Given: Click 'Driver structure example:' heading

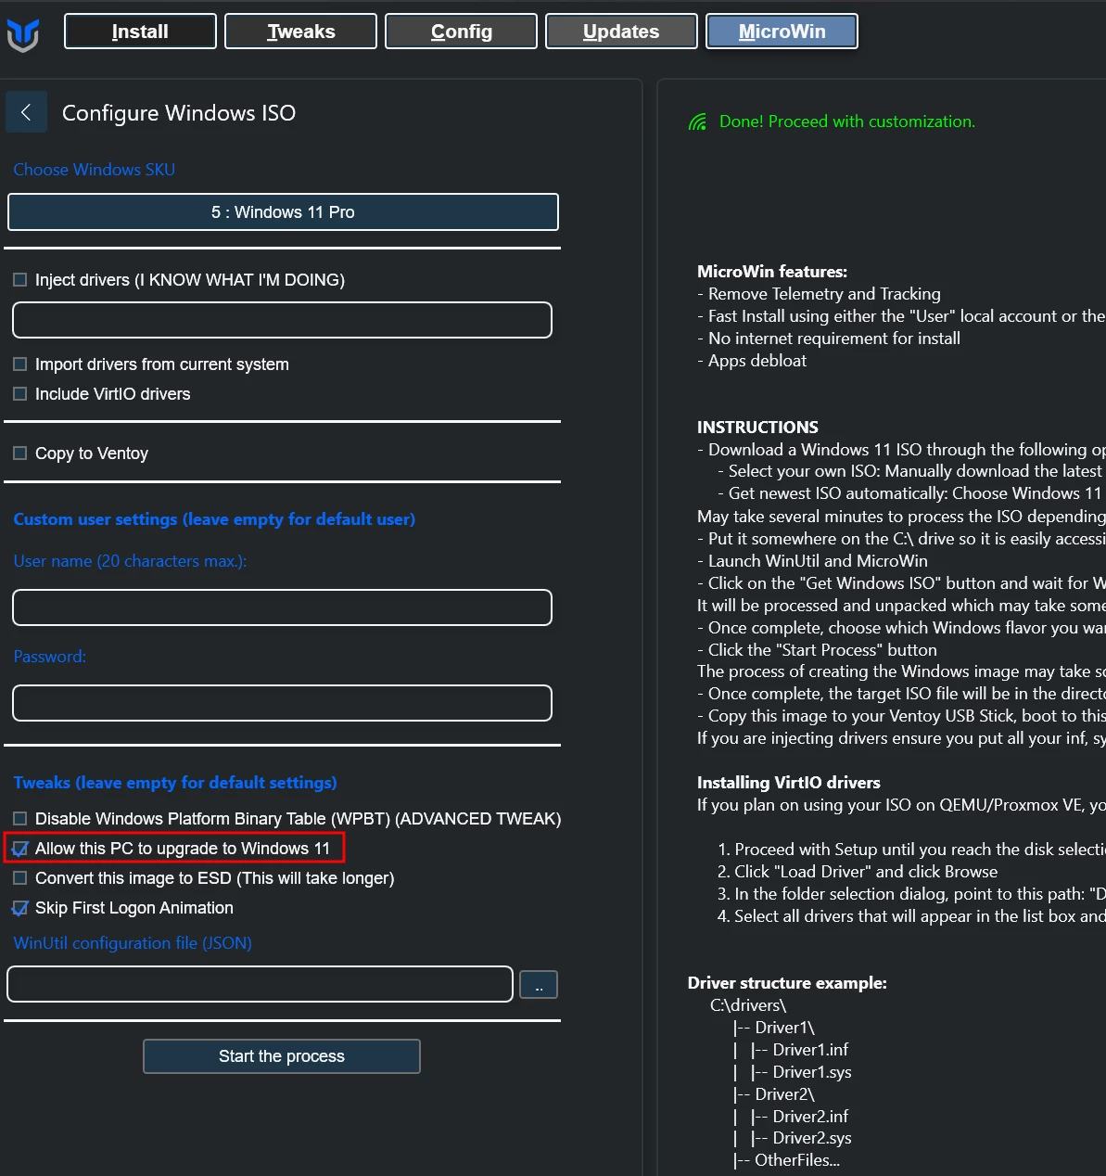Looking at the screenshot, I should (x=787, y=983).
